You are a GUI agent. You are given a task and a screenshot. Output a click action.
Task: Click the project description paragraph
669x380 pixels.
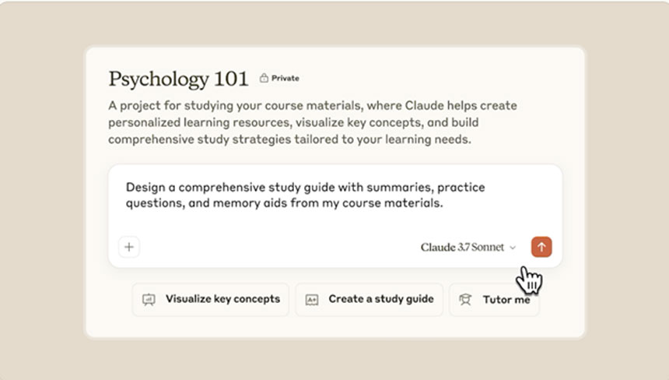[x=312, y=122]
